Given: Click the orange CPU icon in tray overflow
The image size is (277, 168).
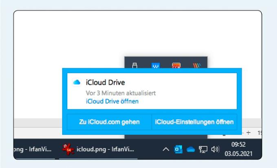Looking at the screenshot, I should pos(176,65).
